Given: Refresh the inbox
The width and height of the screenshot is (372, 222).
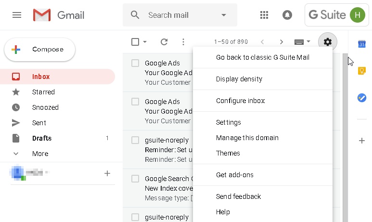Looking at the screenshot, I should 164,42.
